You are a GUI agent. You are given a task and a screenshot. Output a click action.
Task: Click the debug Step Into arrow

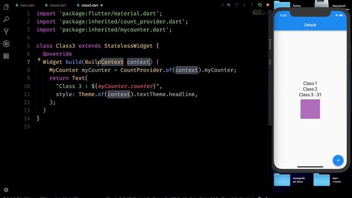coord(244,5)
